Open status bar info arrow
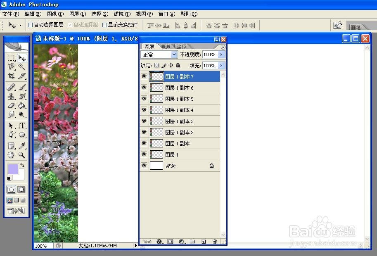Screen dimensions: 377x256 tap(136, 245)
